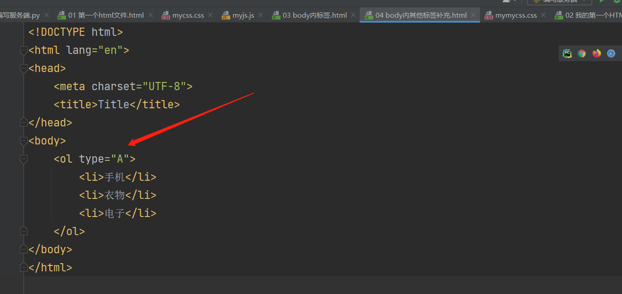Toggle fold marker at the </ol> line
The width and height of the screenshot is (622, 294).
[24, 231]
